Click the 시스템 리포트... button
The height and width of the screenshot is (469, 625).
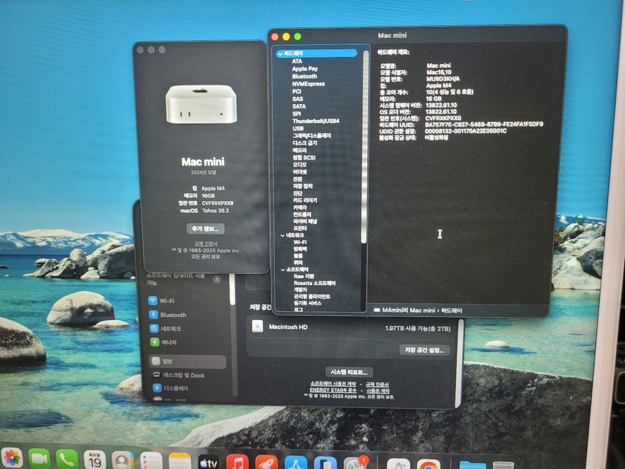tap(349, 372)
